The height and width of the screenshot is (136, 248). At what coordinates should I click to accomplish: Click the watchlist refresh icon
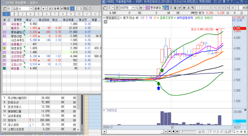pyautogui.click(x=90, y=8)
